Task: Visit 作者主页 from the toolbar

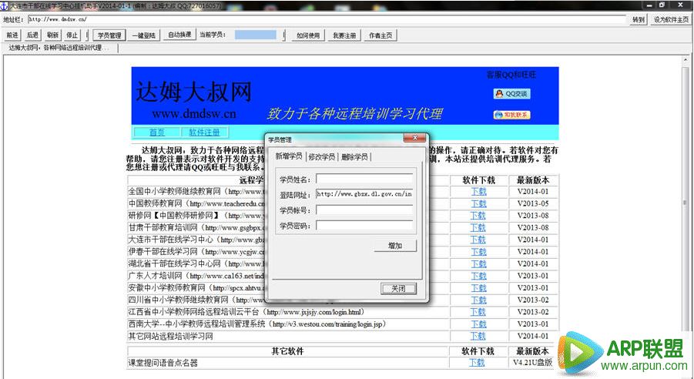Action: point(381,35)
